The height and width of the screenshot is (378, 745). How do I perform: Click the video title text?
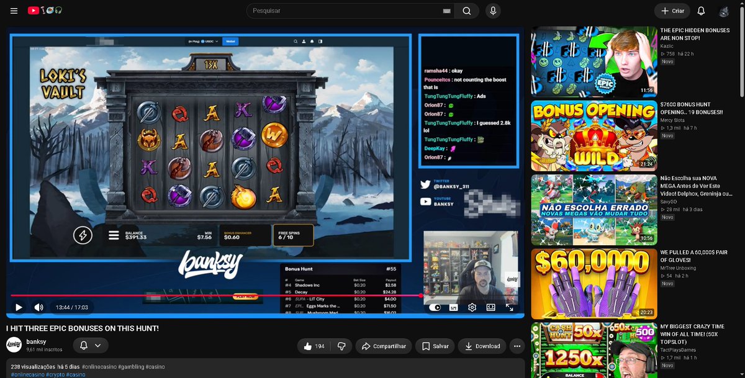[x=83, y=328]
